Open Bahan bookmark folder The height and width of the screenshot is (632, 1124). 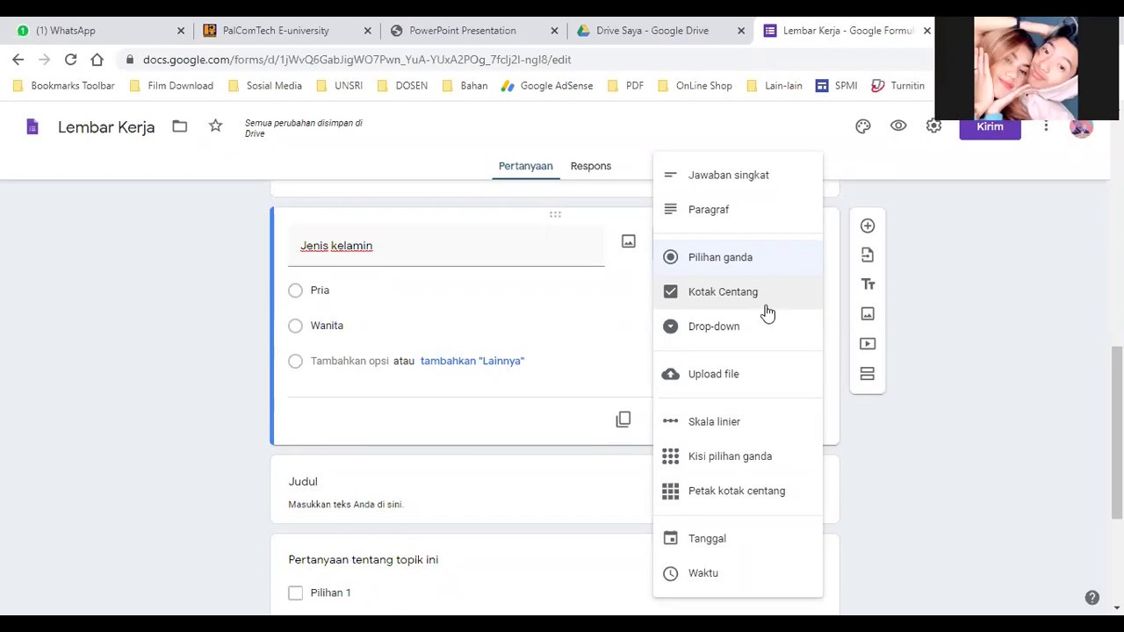tap(465, 86)
